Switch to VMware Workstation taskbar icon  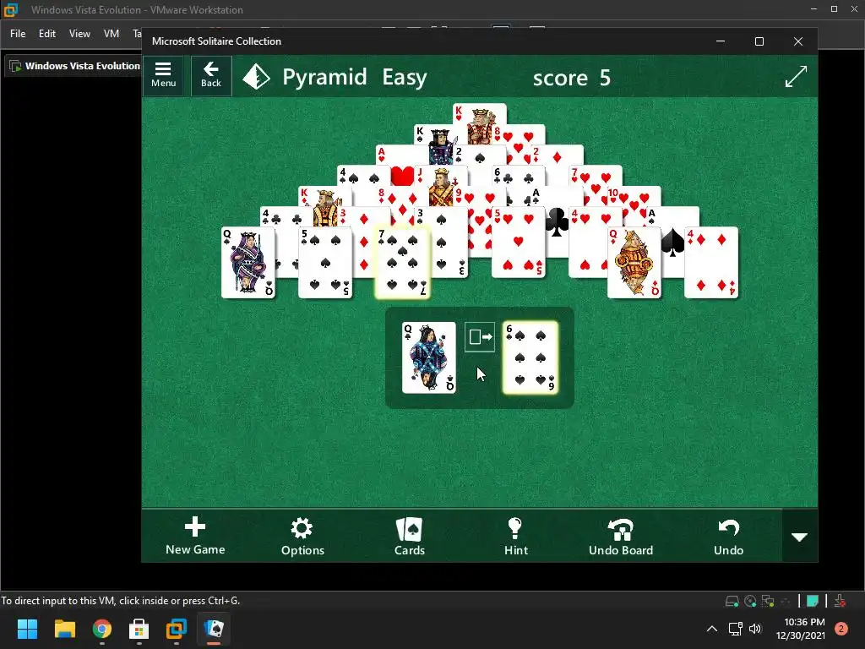click(177, 629)
